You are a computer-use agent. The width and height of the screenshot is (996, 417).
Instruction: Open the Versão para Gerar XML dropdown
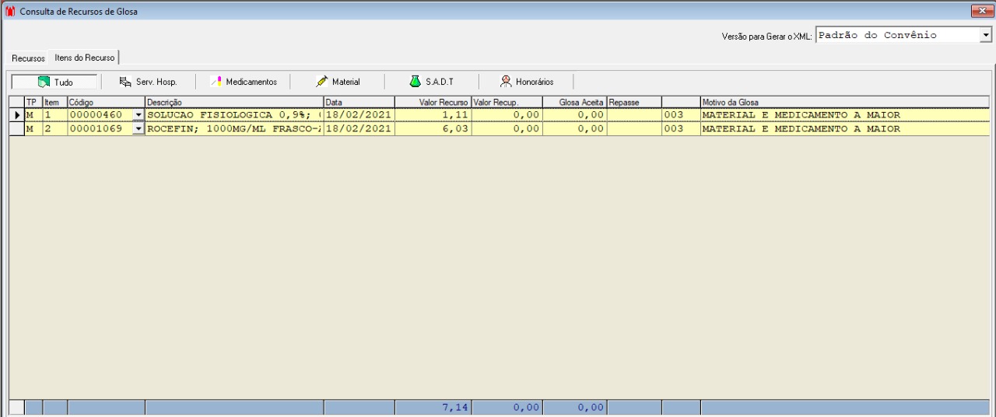986,36
